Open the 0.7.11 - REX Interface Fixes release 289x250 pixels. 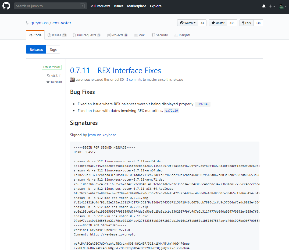(x=116, y=71)
